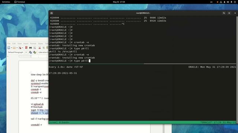Click the http link on wget line
Screen dimensions: 238x133
44,110
